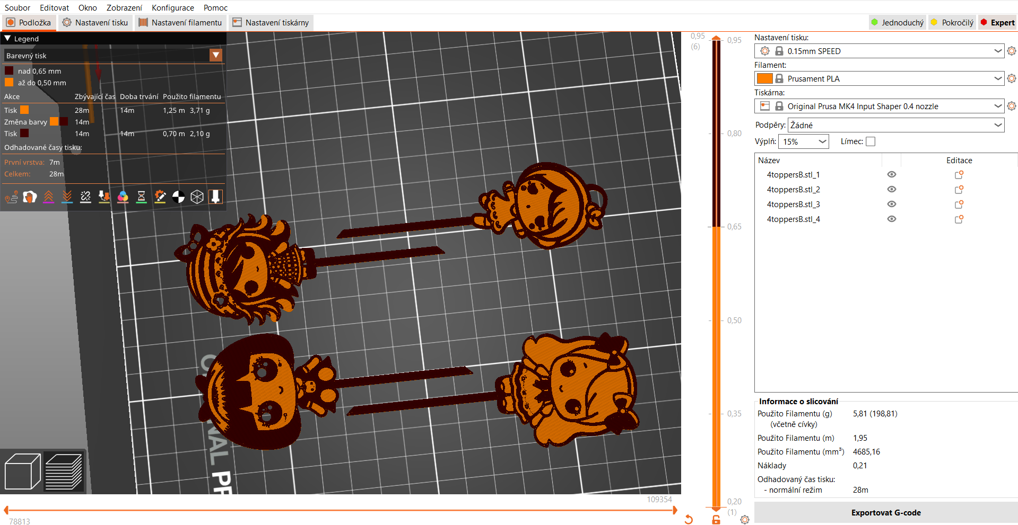
Task: Toggle seams visibility broken-link icon
Action: tap(85, 197)
